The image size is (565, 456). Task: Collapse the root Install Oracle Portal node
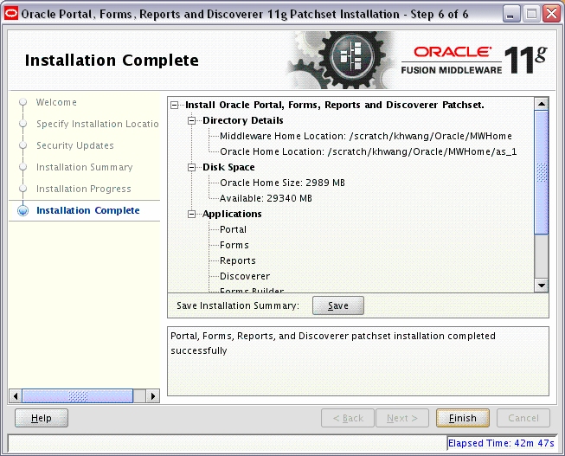click(175, 106)
